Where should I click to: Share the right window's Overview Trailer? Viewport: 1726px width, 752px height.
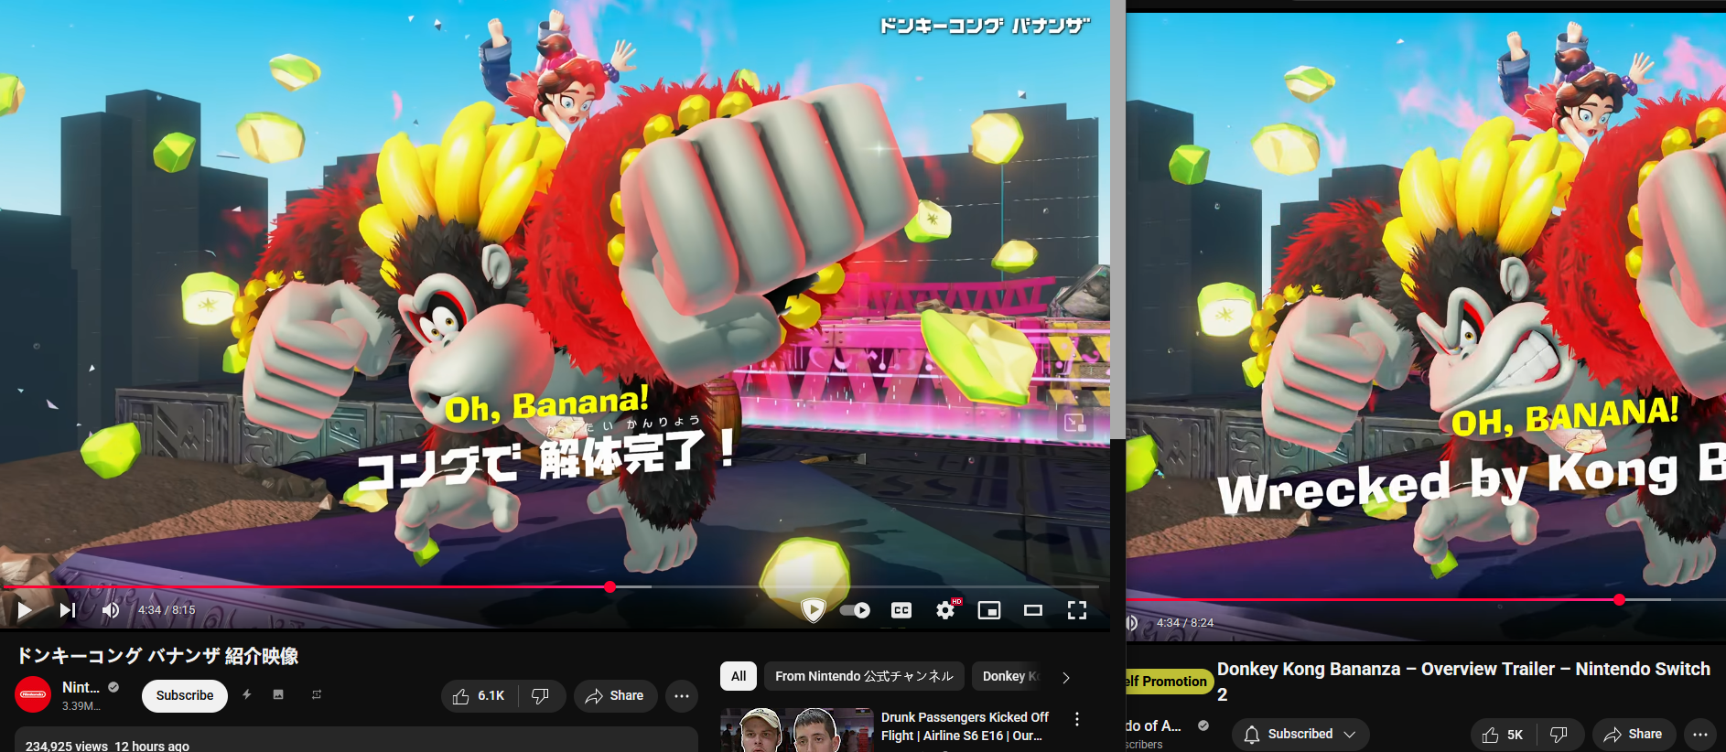pos(1634,735)
